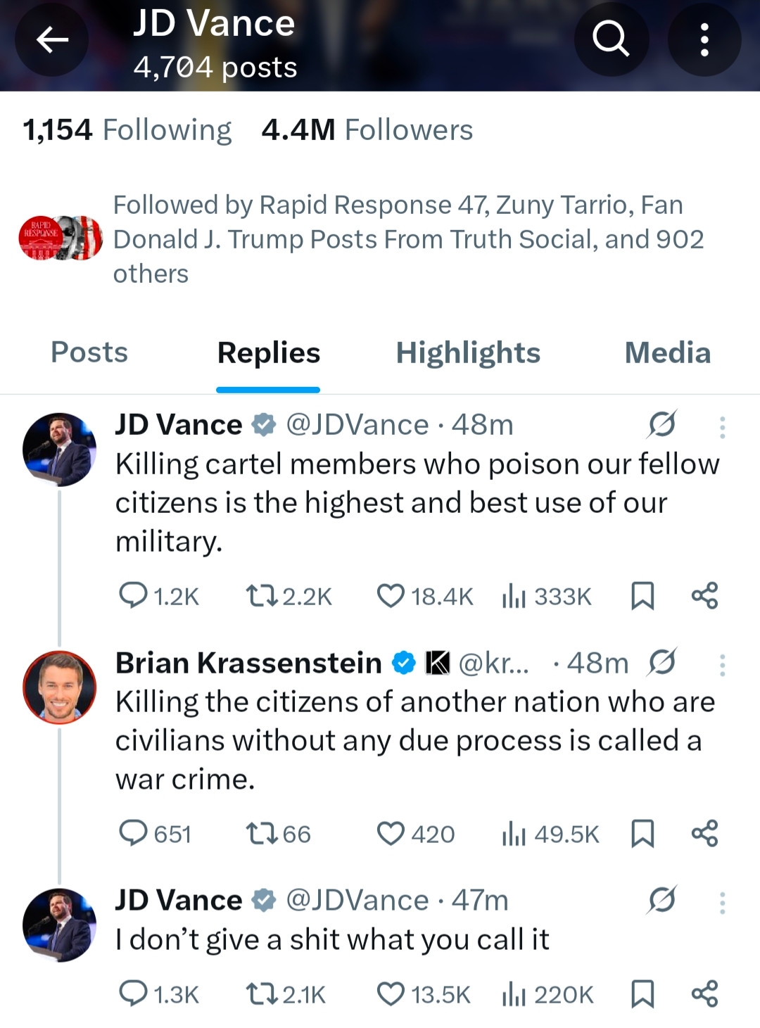
Task: Retweet the post with 2.1K reposts
Action: 261,995
